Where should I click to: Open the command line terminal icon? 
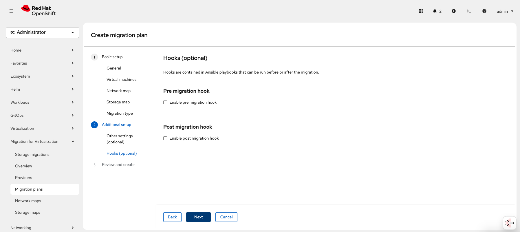coord(469,11)
